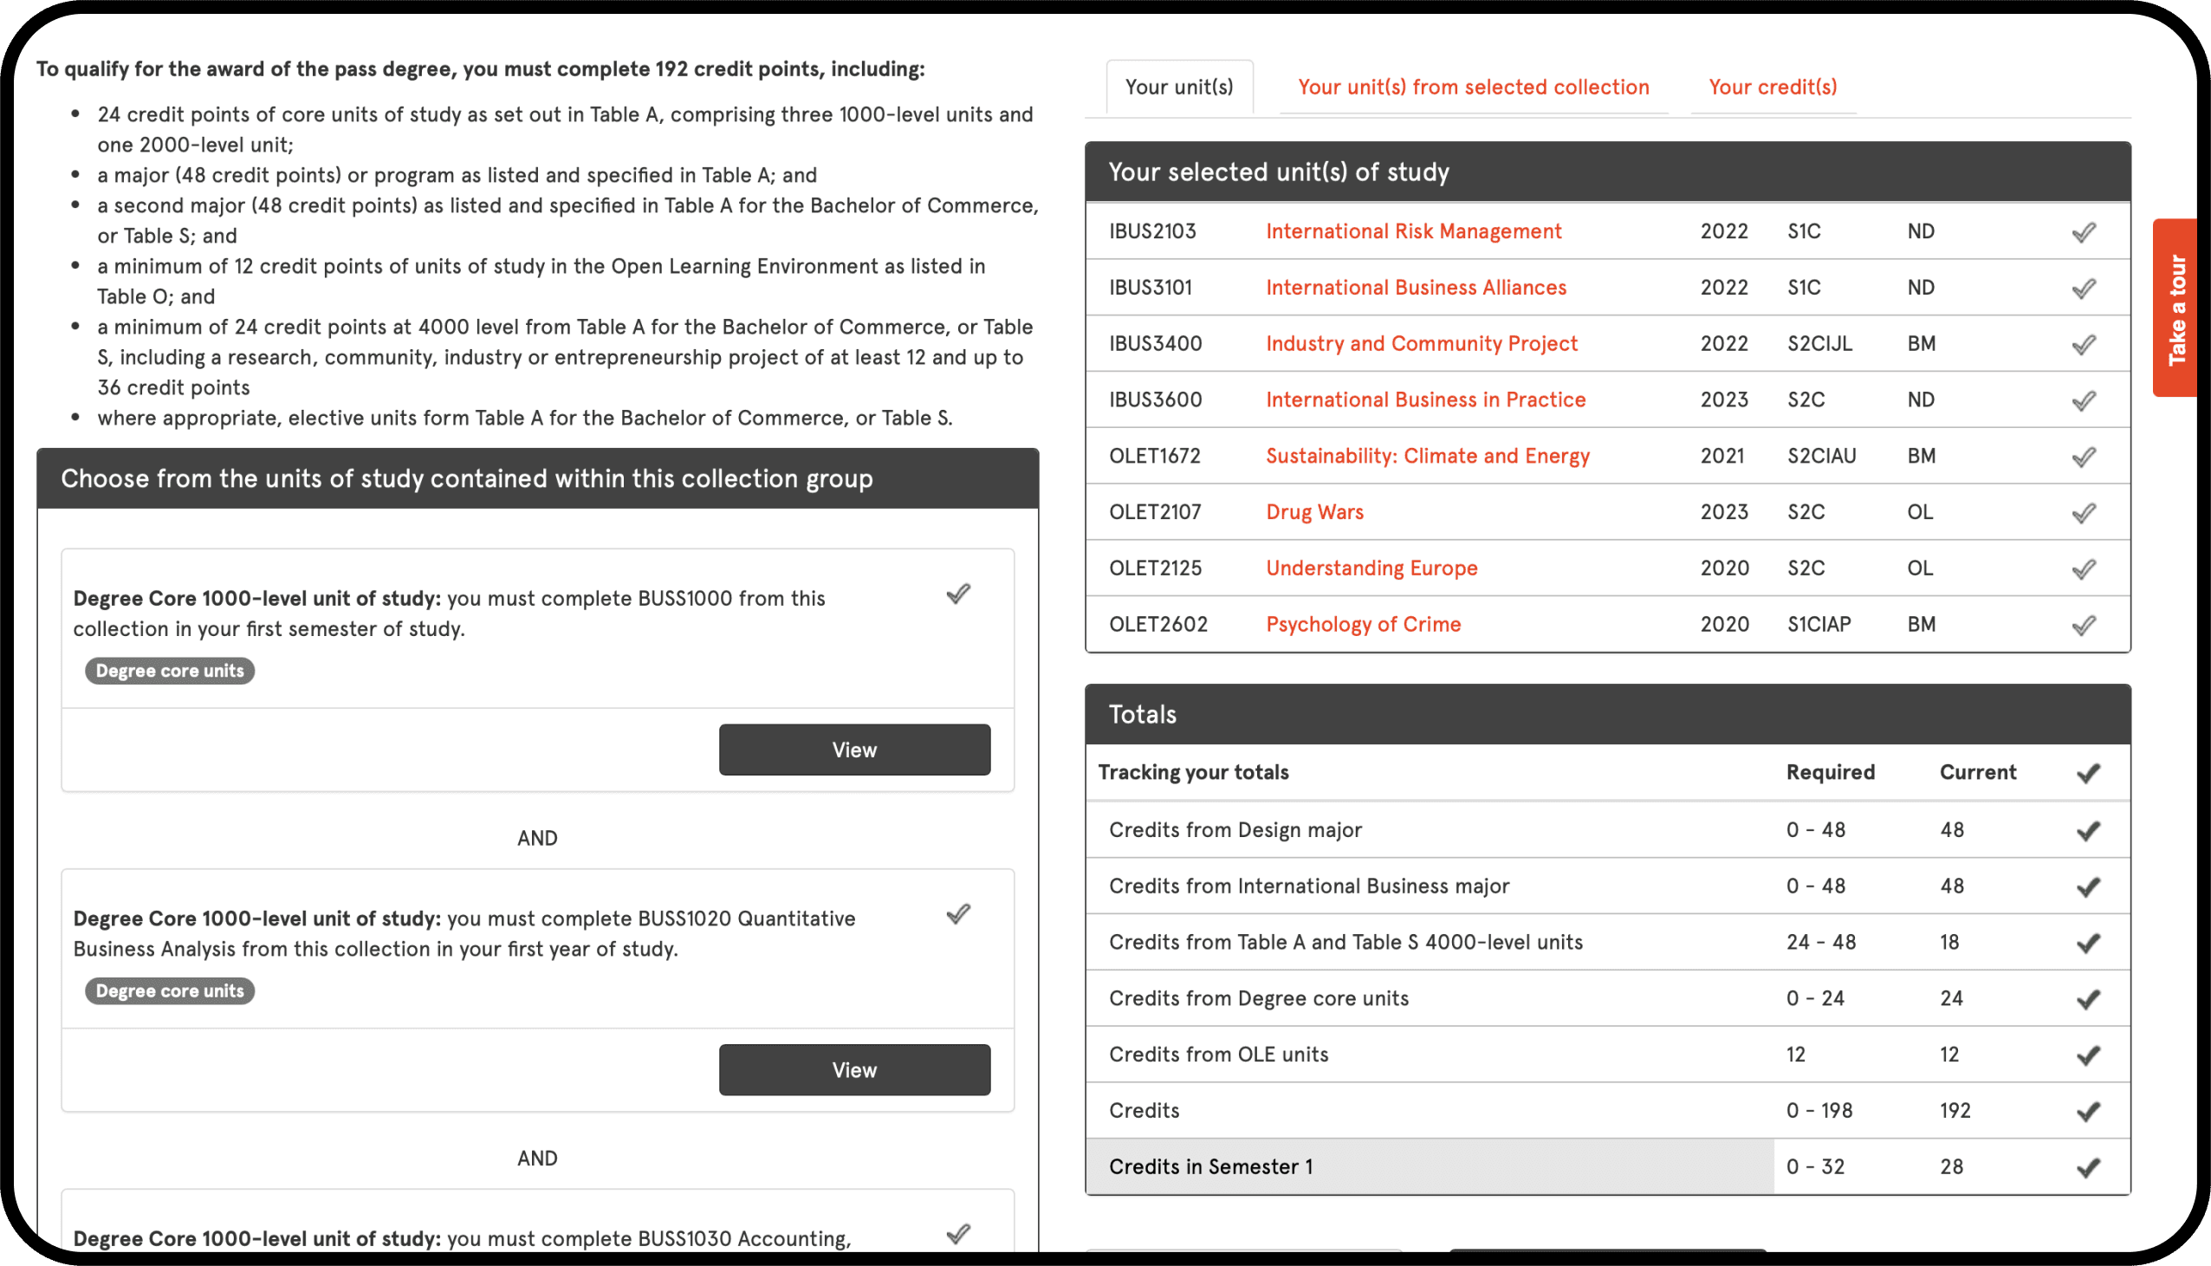
Task: Click the checkmark in Tracking your totals header
Action: 2088,773
